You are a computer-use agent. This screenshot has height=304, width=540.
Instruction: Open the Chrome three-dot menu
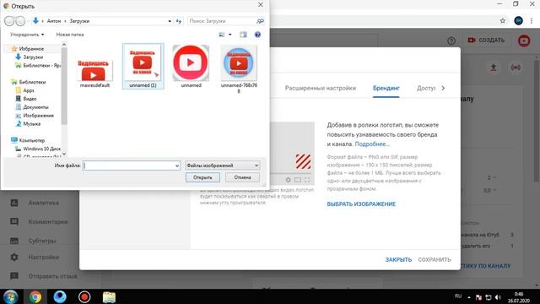click(532, 20)
